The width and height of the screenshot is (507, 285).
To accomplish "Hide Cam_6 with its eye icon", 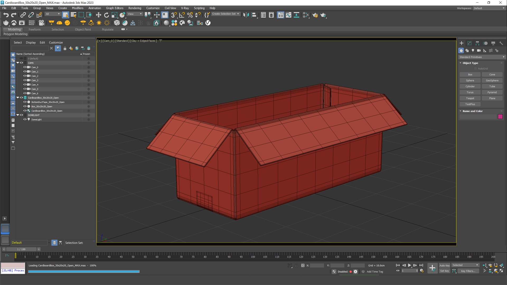I will [25, 93].
